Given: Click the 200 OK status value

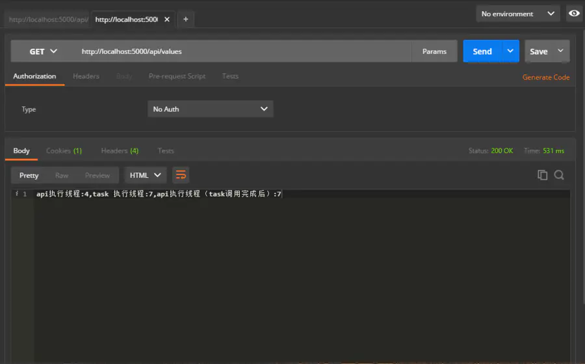Looking at the screenshot, I should [502, 151].
